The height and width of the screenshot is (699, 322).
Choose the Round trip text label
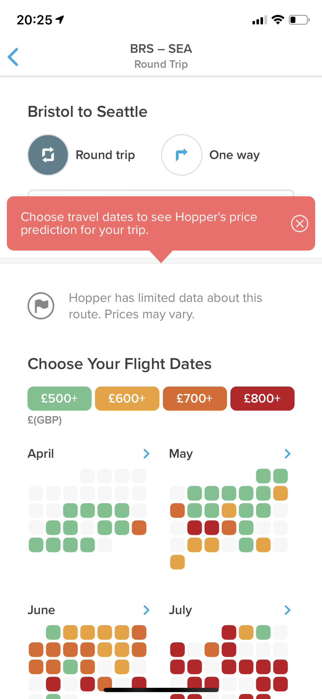click(x=105, y=155)
